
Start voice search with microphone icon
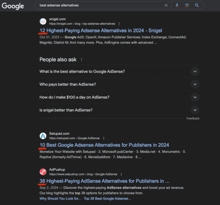pos(177,6)
